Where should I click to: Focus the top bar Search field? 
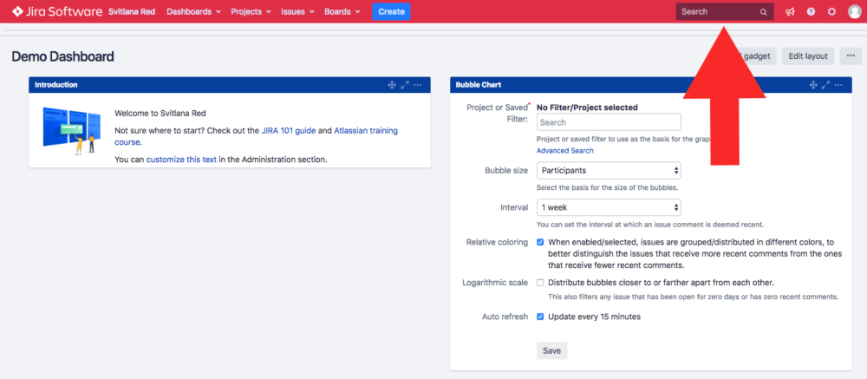725,11
